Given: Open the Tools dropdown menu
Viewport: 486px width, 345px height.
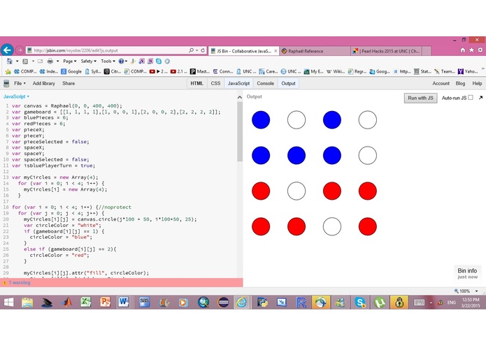Looking at the screenshot, I should click(108, 61).
